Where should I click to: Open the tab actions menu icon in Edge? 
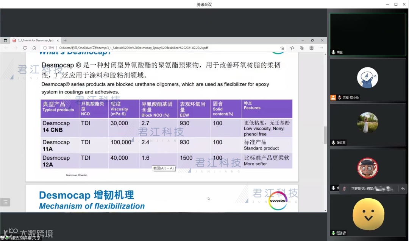[x=5, y=40]
